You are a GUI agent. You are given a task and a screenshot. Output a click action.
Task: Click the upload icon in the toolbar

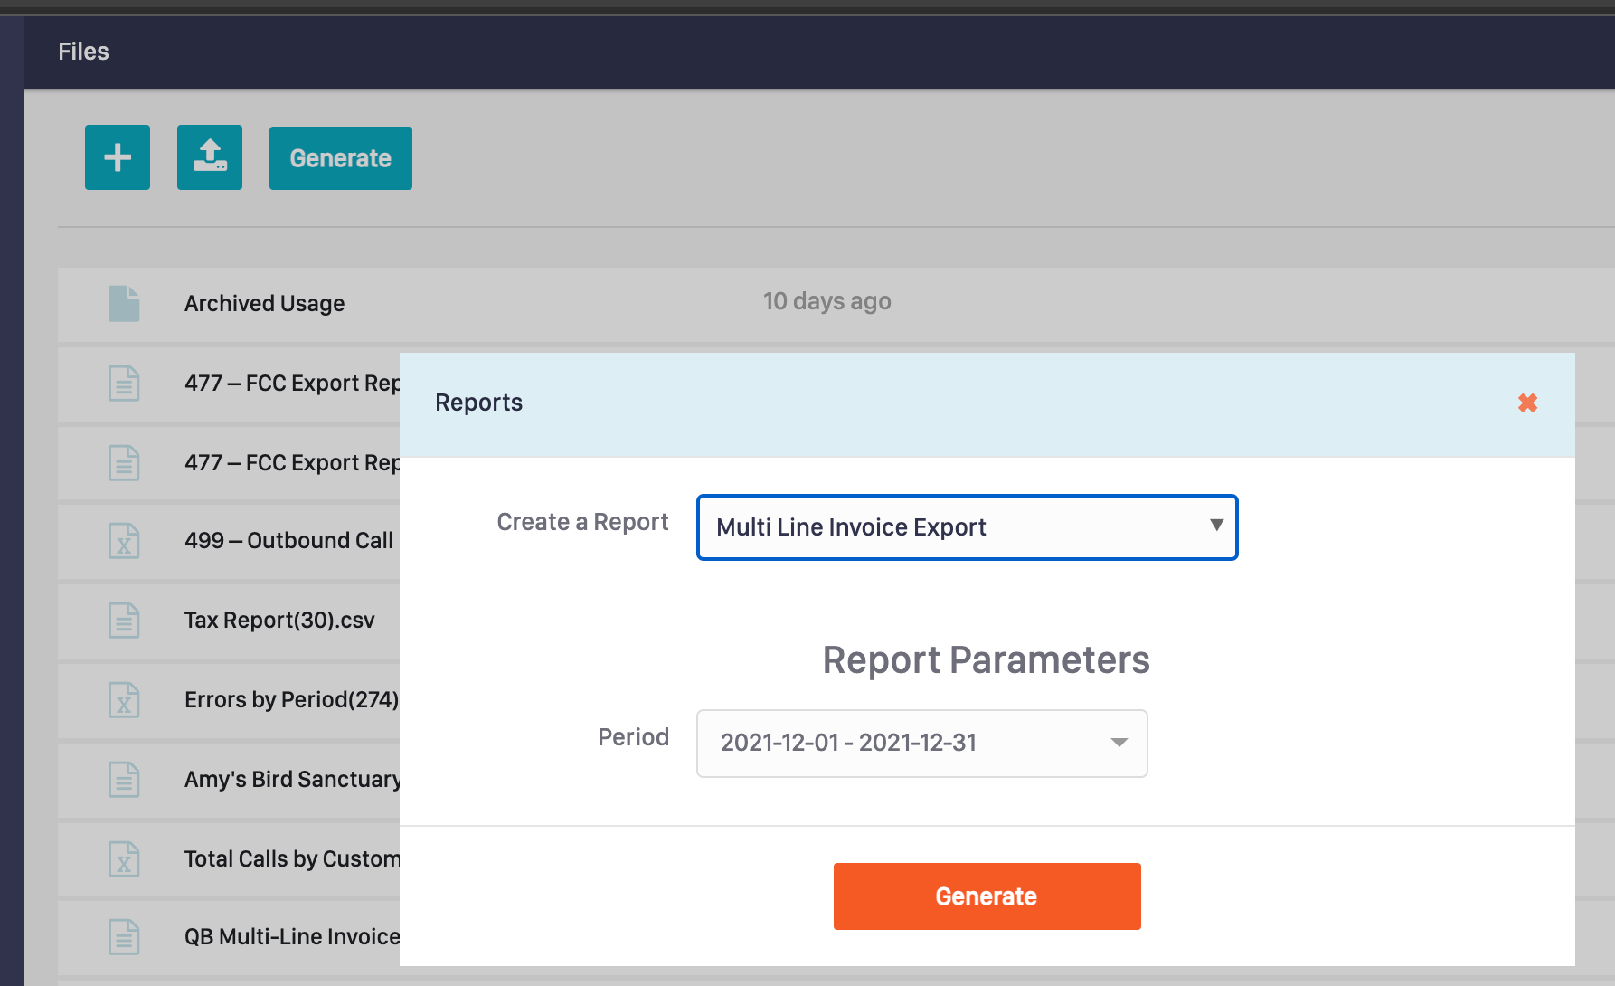pyautogui.click(x=210, y=157)
